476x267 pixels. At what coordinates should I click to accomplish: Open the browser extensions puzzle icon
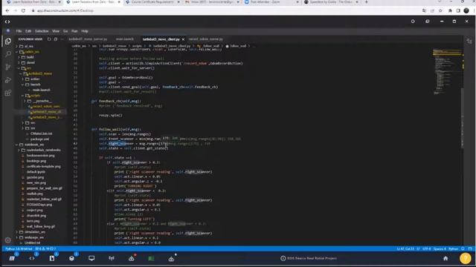pyautogui.click(x=450, y=10)
